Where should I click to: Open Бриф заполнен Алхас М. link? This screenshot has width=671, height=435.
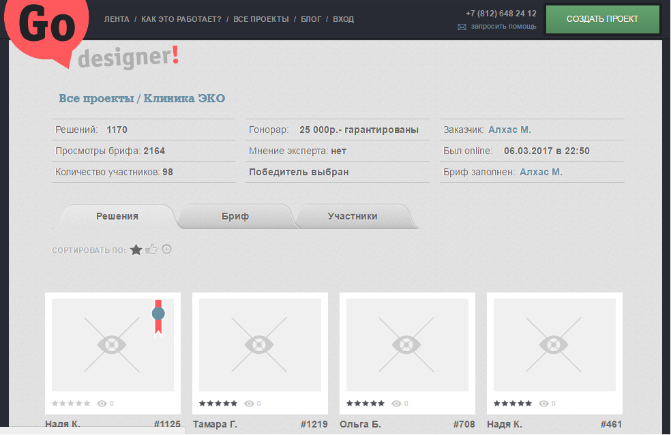(541, 172)
